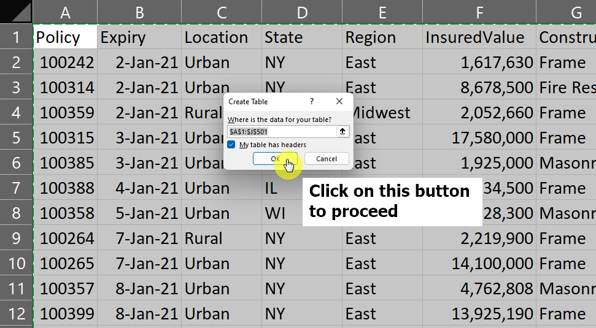Viewport: 596px width, 328px height.
Task: Click insured value 2,052,660 cell
Action: point(479,112)
